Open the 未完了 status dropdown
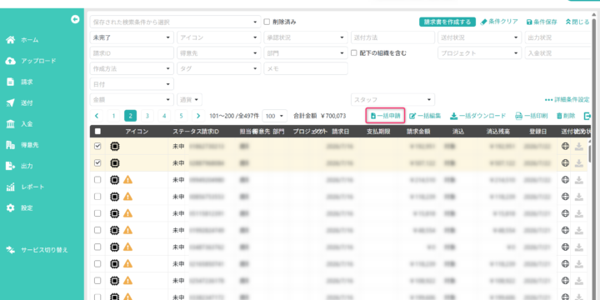 (132, 37)
